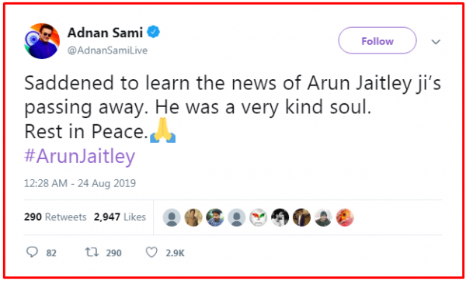The height and width of the screenshot is (281, 466).
Task: View the 2,947 Likes list
Action: coord(120,217)
